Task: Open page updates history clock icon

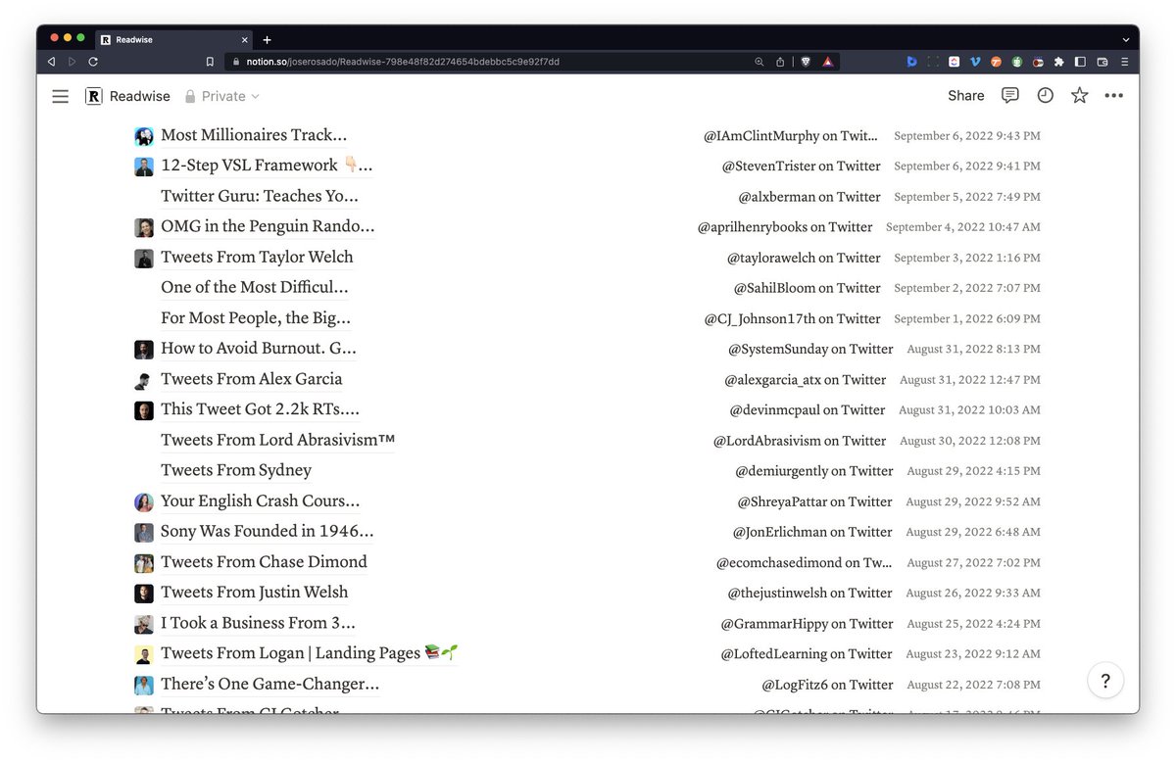Action: pyautogui.click(x=1046, y=95)
